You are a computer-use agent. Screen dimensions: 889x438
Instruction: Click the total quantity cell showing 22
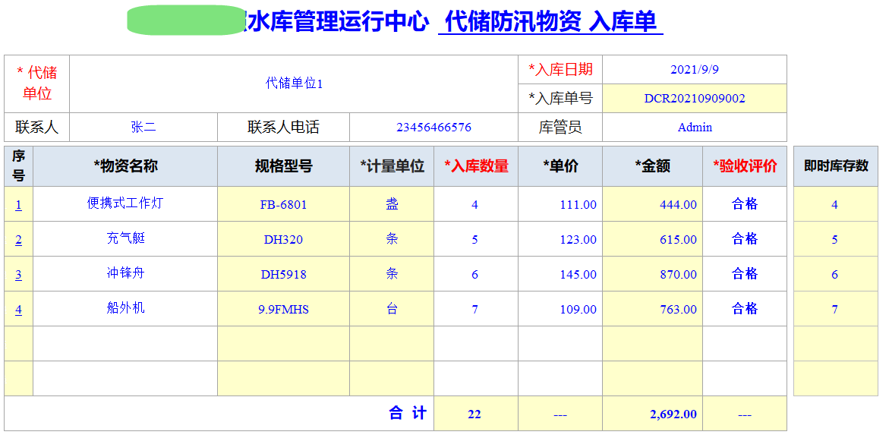[475, 414]
